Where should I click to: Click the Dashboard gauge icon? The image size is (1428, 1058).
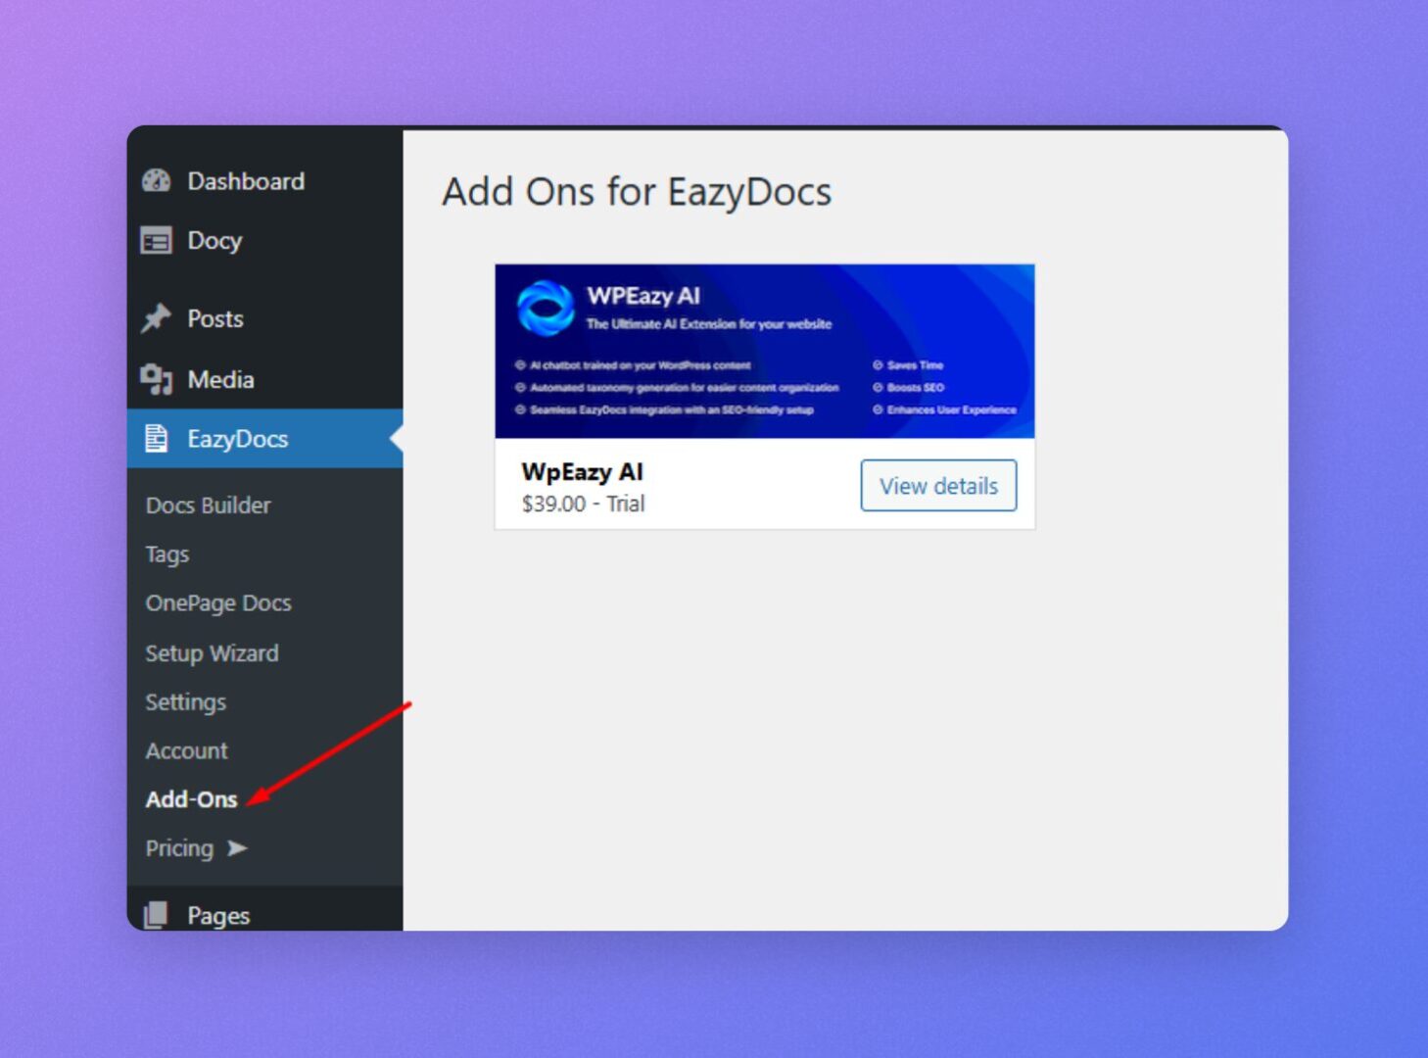pos(157,181)
